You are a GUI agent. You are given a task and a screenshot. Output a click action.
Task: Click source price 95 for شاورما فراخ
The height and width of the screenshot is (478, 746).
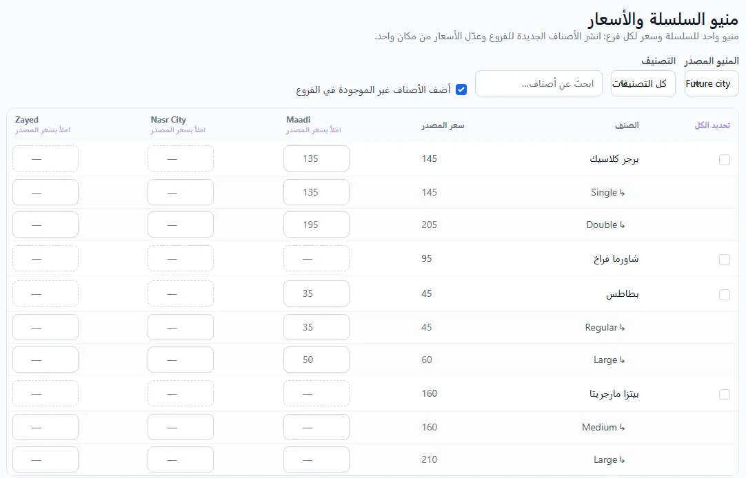tap(427, 258)
